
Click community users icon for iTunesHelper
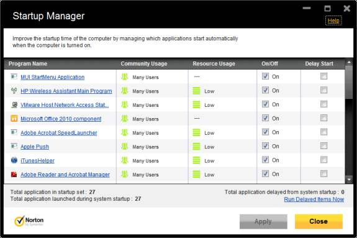[x=125, y=160]
